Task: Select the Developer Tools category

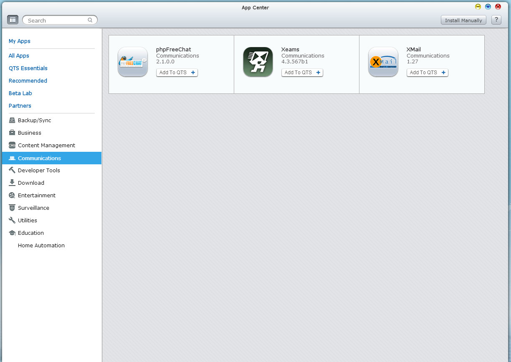Action: 39,170
